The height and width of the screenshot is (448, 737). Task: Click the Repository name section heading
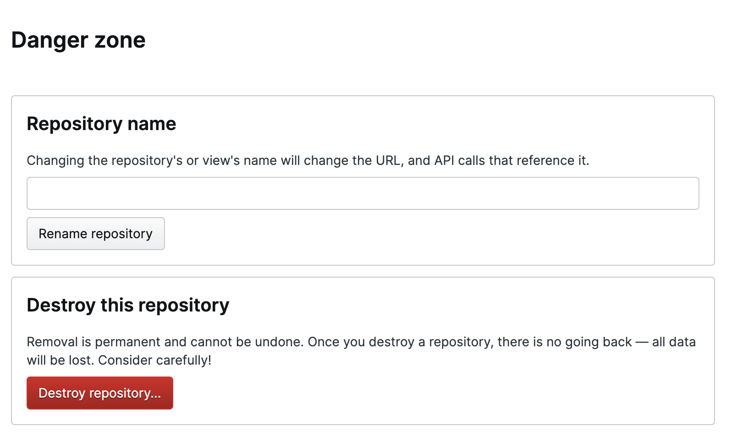[101, 124]
